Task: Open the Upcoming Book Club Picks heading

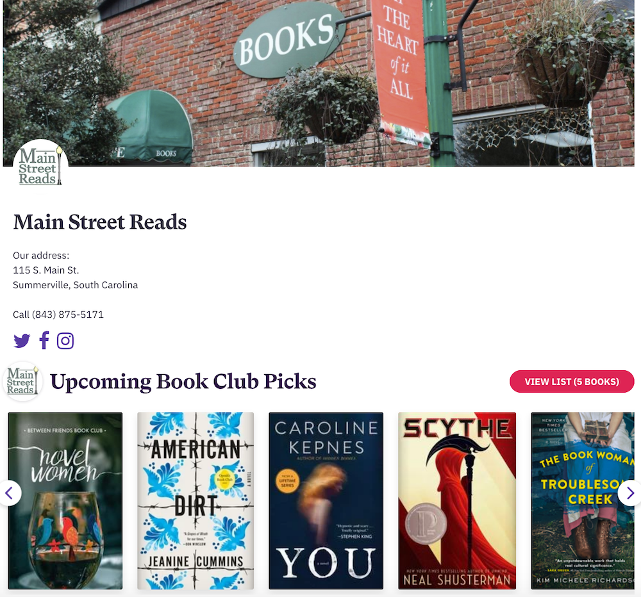Action: pos(183,382)
